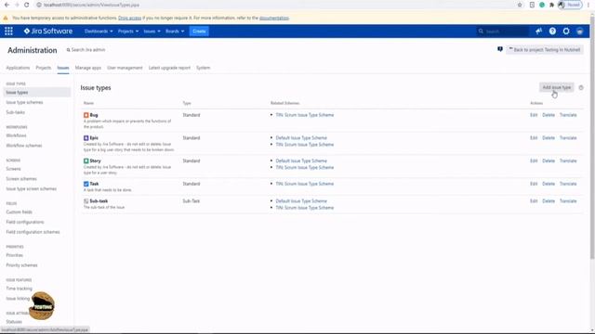Open the user profile avatar
This screenshot has width=595, height=334.
point(580,31)
